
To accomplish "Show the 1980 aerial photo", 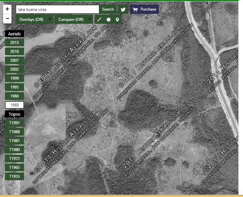I will point(15,96).
